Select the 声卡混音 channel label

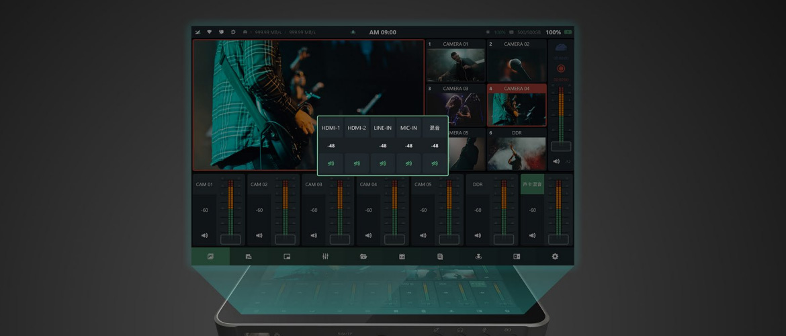pyautogui.click(x=532, y=184)
